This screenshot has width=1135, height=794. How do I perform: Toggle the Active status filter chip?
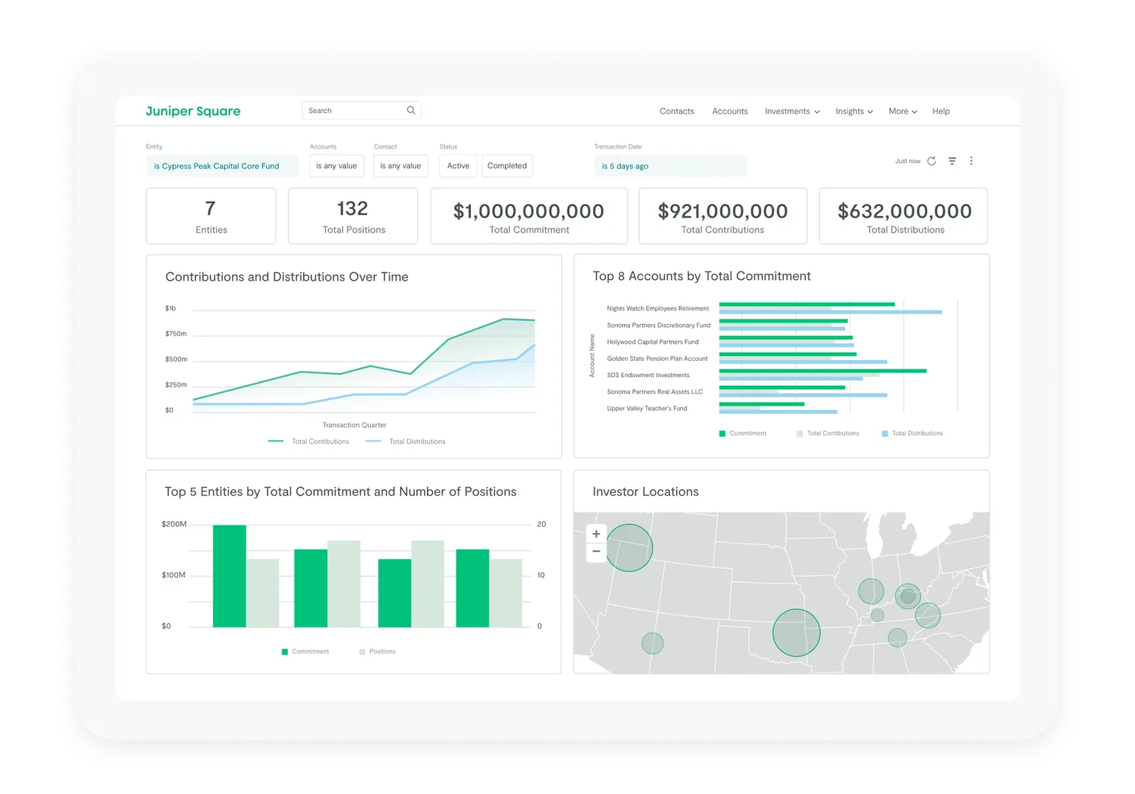pos(458,165)
